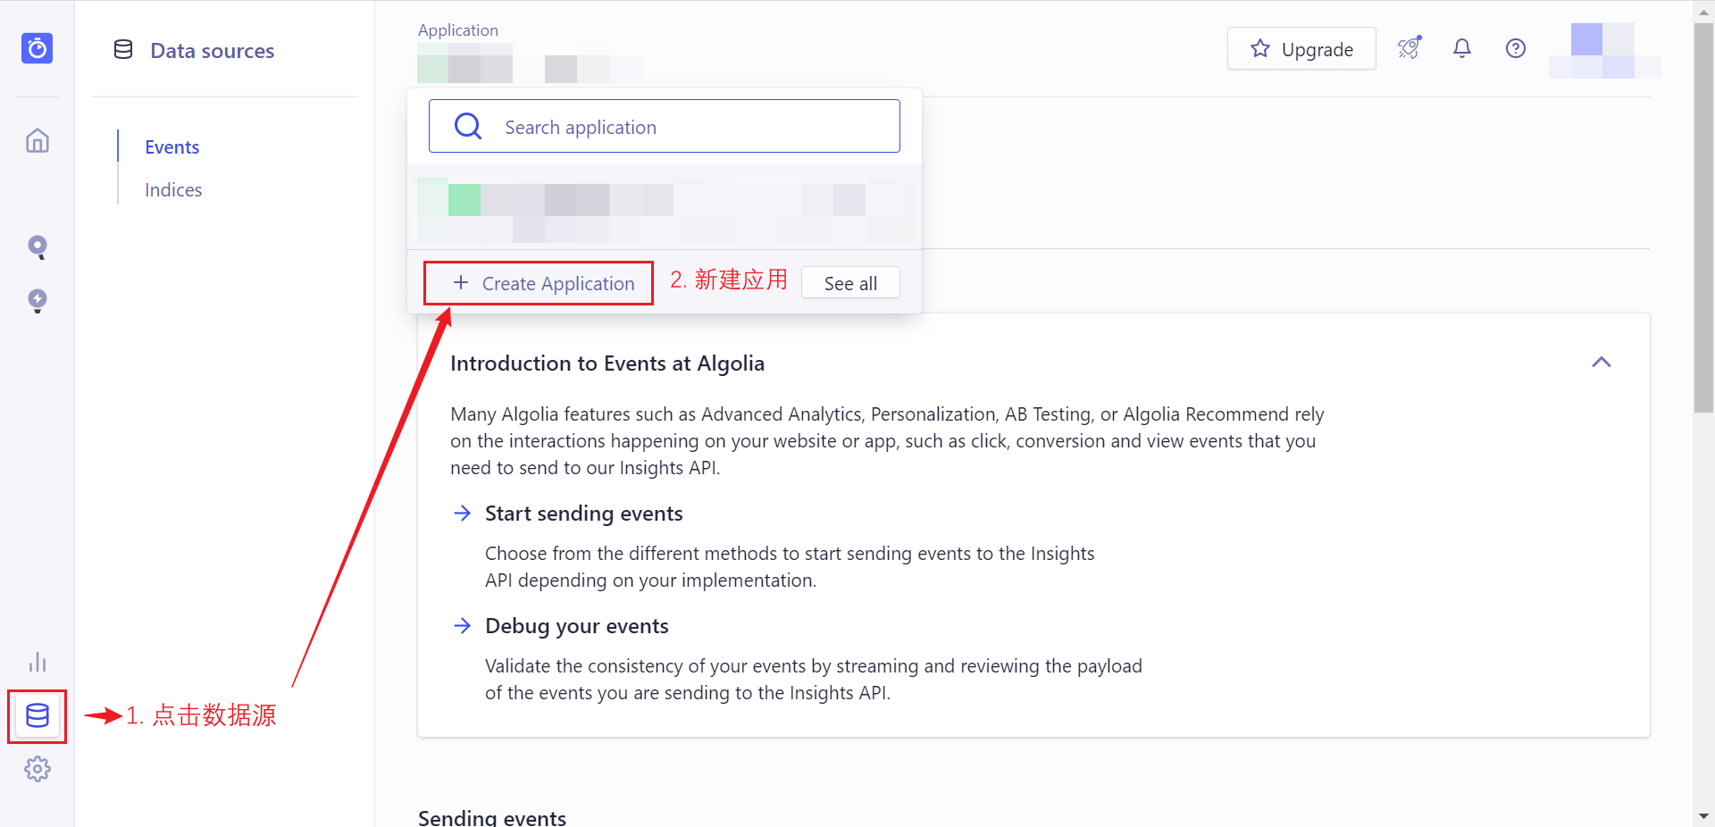Click the rocket icon in header
The image size is (1715, 827).
click(1409, 48)
